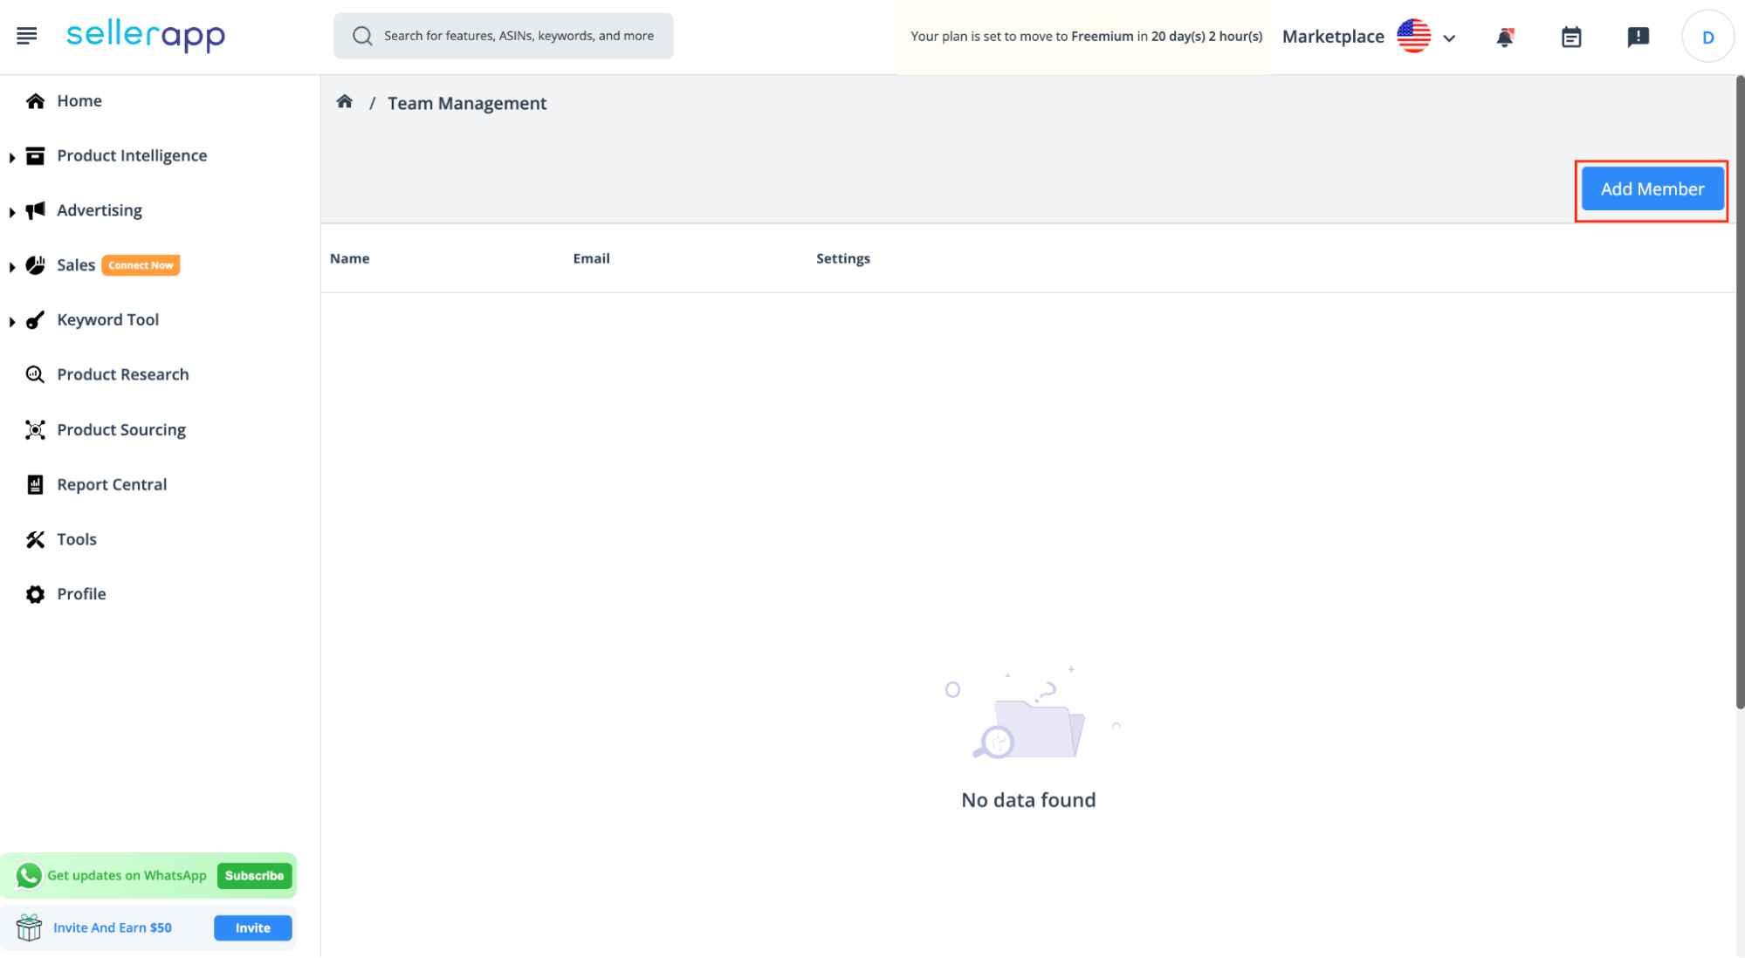Click the calendar icon
Image resolution: width=1745 pixels, height=958 pixels.
click(1570, 36)
